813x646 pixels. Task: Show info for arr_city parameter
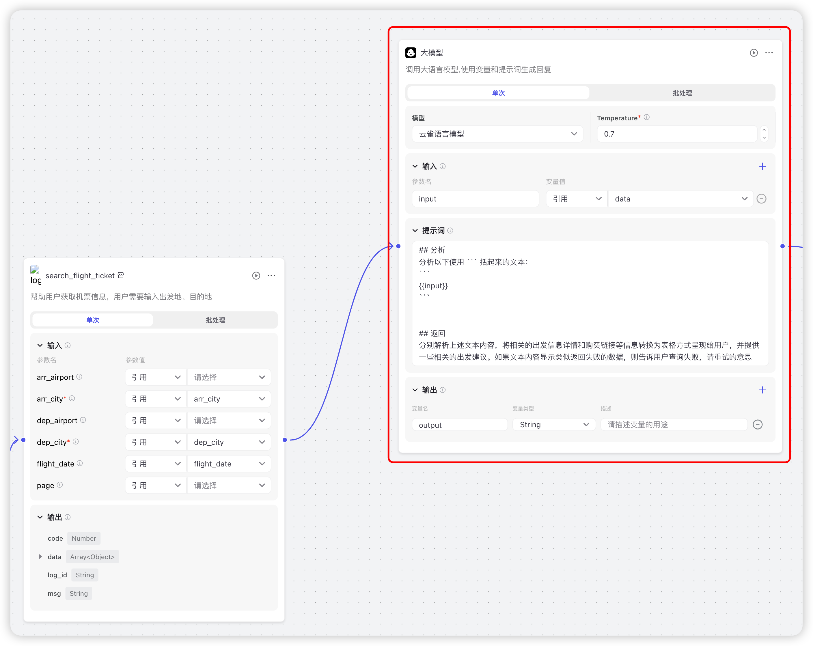[72, 398]
